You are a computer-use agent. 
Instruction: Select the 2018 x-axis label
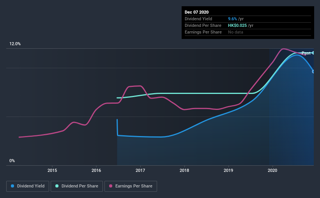(x=184, y=170)
